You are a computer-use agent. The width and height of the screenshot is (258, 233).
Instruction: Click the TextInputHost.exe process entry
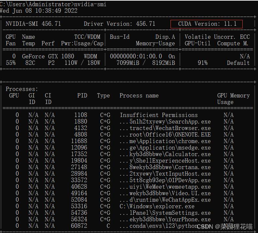pos(165,173)
